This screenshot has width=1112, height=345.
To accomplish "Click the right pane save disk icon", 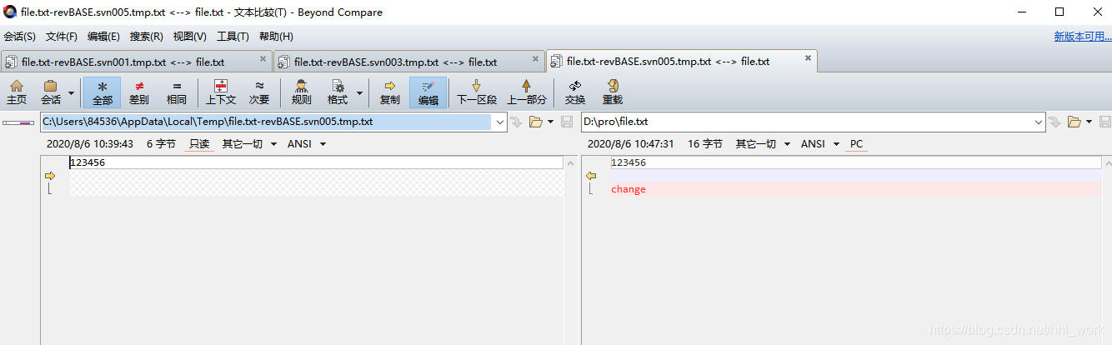I will 1104,122.
